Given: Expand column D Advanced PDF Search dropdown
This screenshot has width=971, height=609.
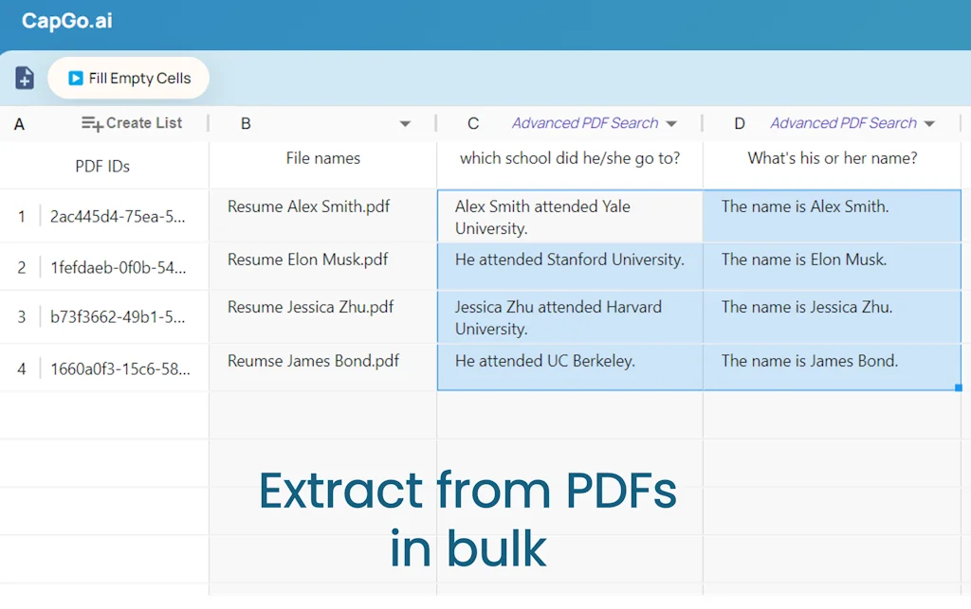Looking at the screenshot, I should tap(929, 124).
